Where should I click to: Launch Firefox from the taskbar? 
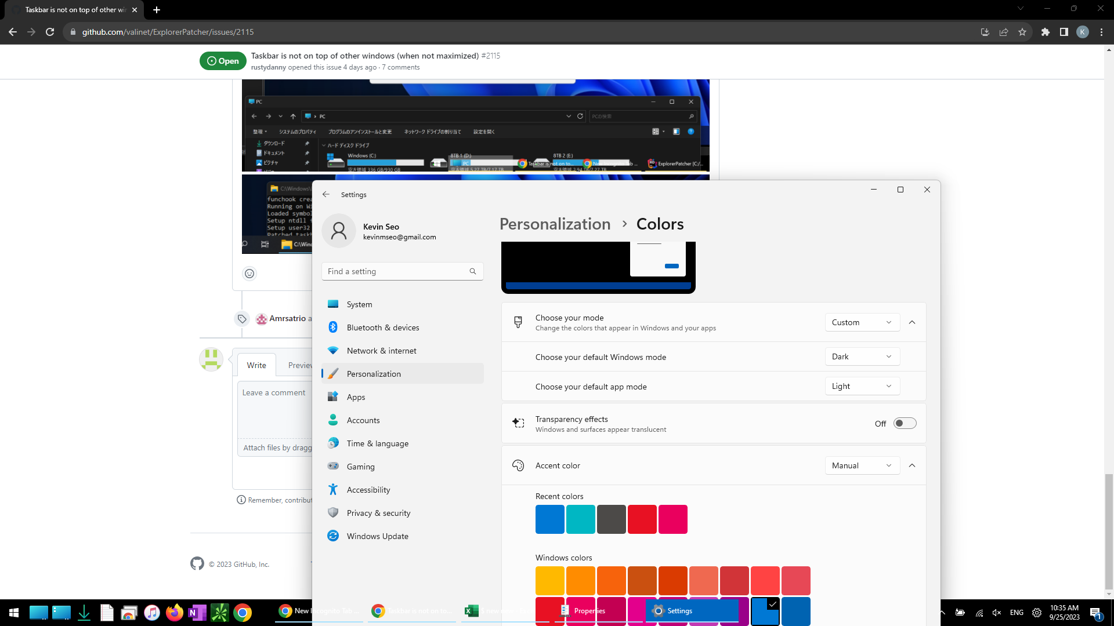(175, 613)
